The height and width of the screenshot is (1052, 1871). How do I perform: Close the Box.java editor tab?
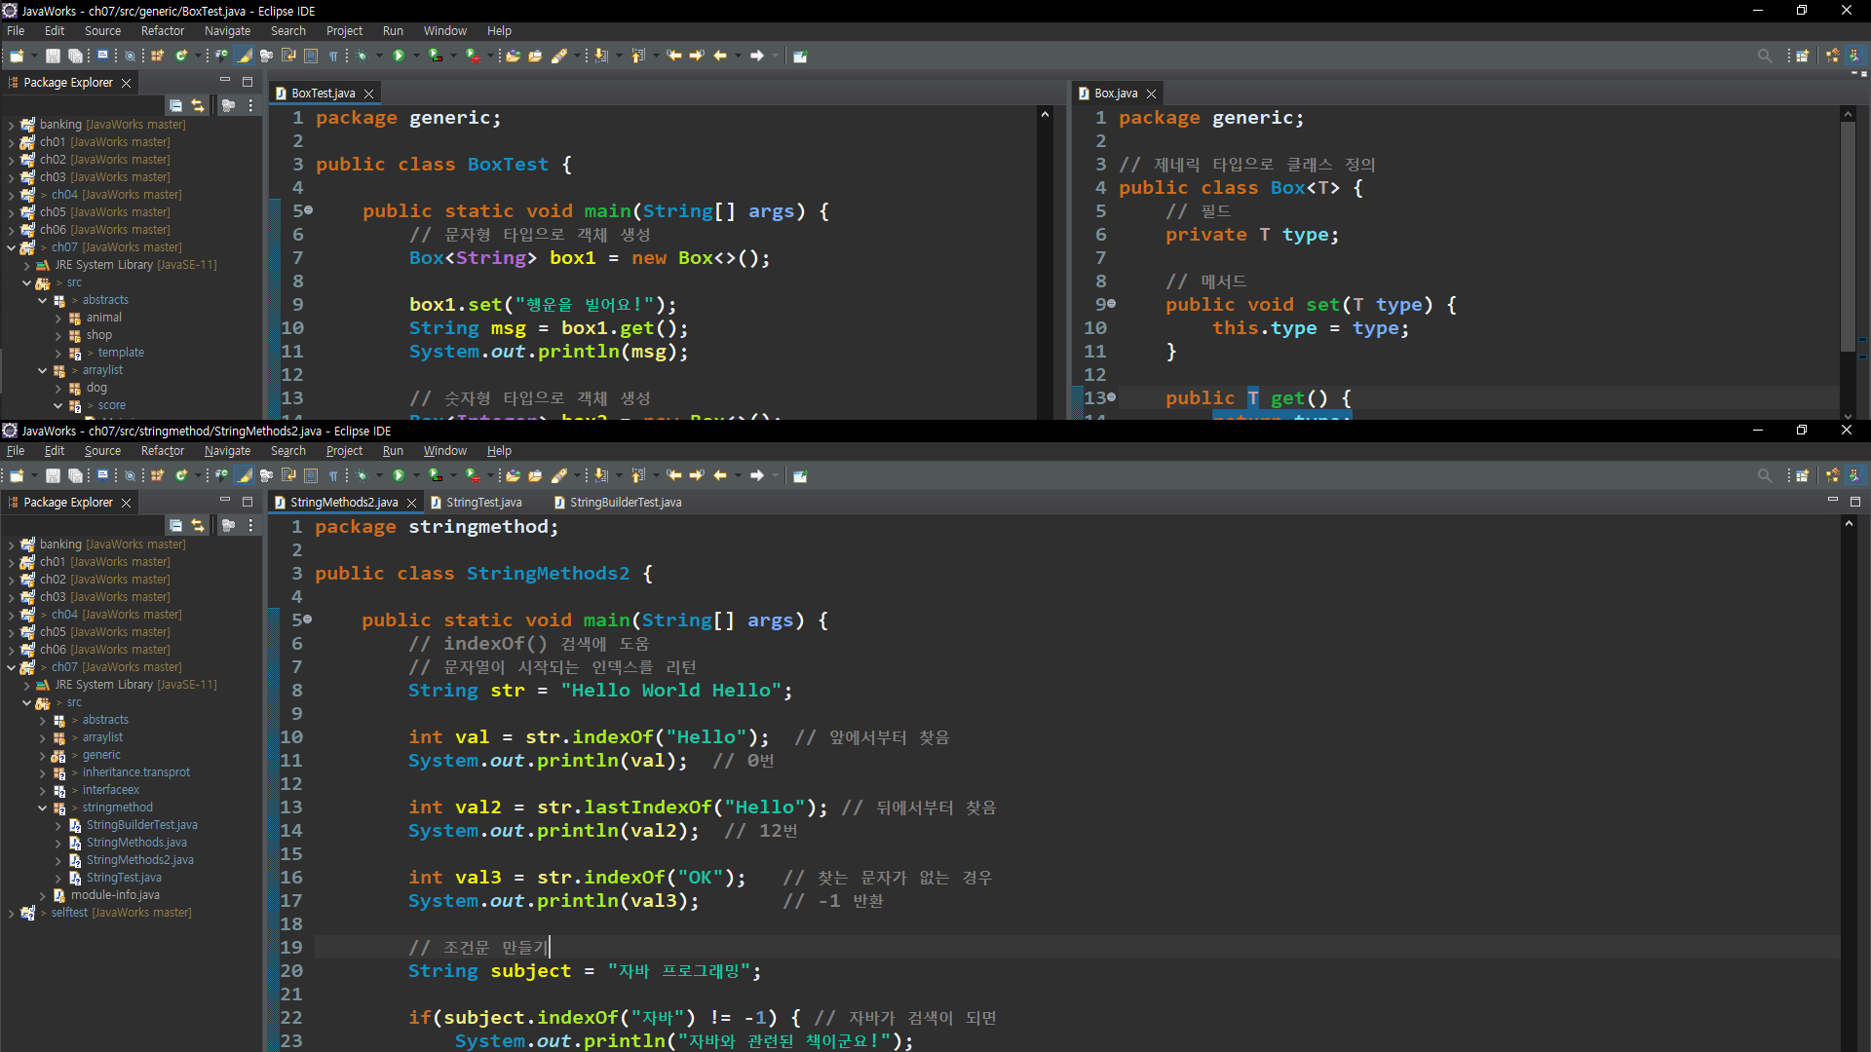1151,94
